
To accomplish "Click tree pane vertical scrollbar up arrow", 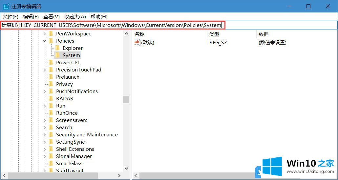I will pos(126,33).
